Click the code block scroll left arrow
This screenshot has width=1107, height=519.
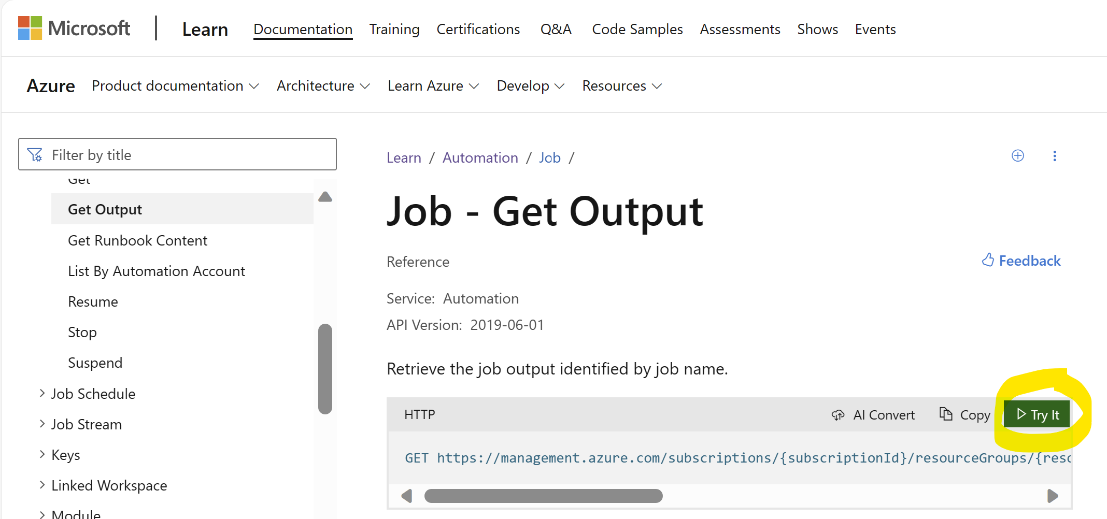pos(407,496)
